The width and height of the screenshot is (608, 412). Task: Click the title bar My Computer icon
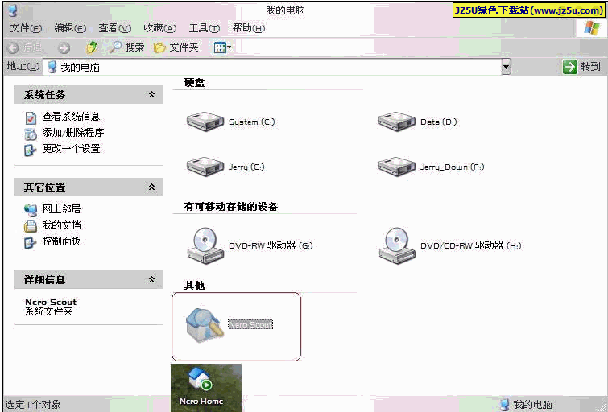pos(13,10)
